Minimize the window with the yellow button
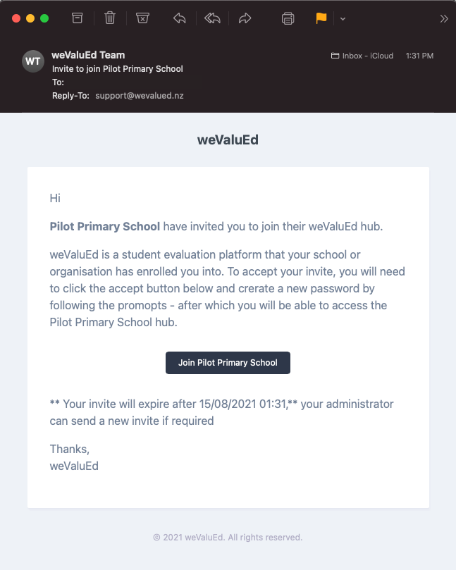The image size is (456, 570). pyautogui.click(x=30, y=18)
